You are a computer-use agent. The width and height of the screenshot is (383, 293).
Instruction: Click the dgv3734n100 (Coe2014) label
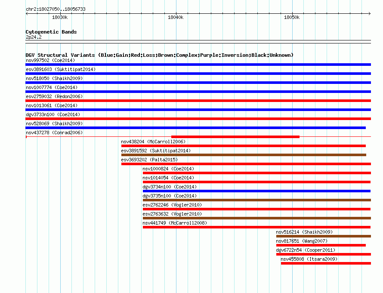[170, 187]
